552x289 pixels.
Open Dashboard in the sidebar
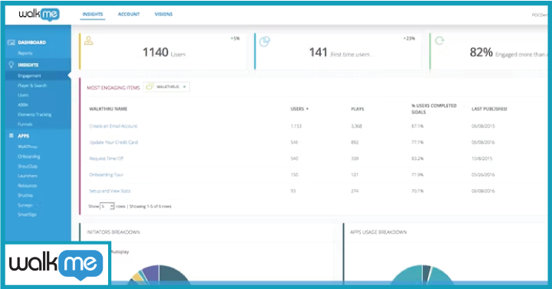[x=31, y=43]
